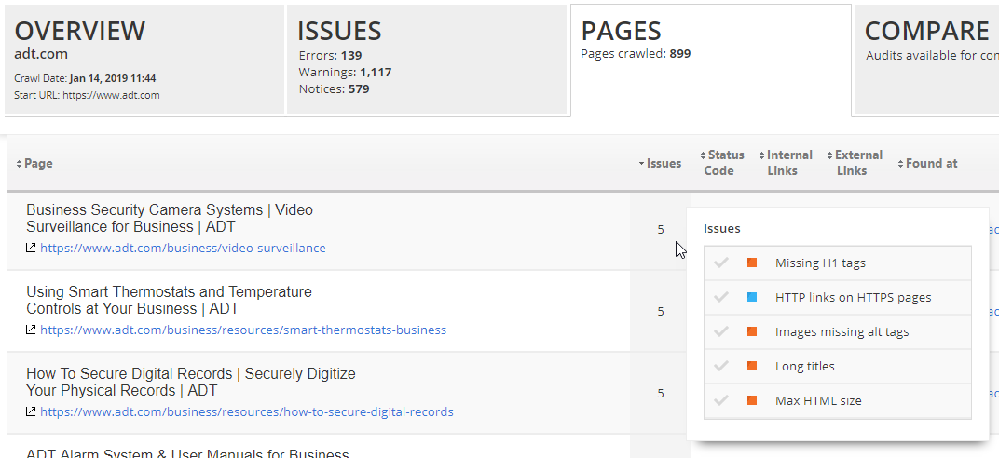
Task: Toggle checkmark next to Max HTML size
Action: click(720, 401)
